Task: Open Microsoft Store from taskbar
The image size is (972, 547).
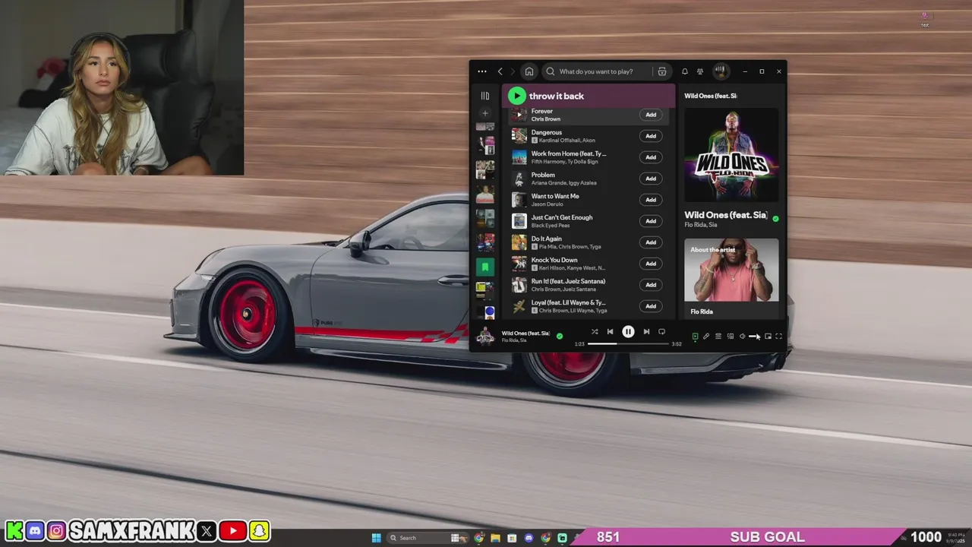Action: [512, 538]
